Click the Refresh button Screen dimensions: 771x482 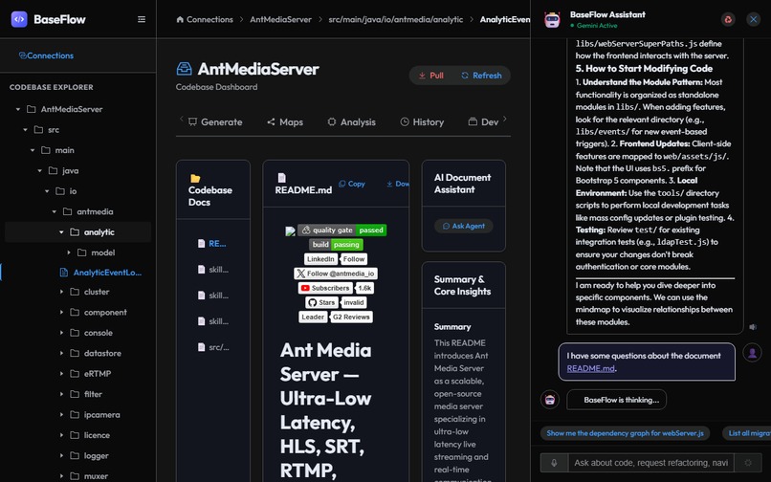[481, 76]
